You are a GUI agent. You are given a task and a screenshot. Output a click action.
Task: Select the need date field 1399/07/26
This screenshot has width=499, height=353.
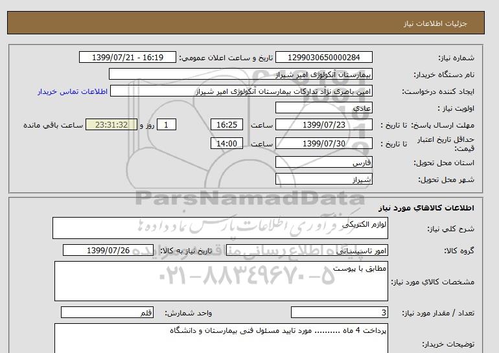pyautogui.click(x=108, y=250)
